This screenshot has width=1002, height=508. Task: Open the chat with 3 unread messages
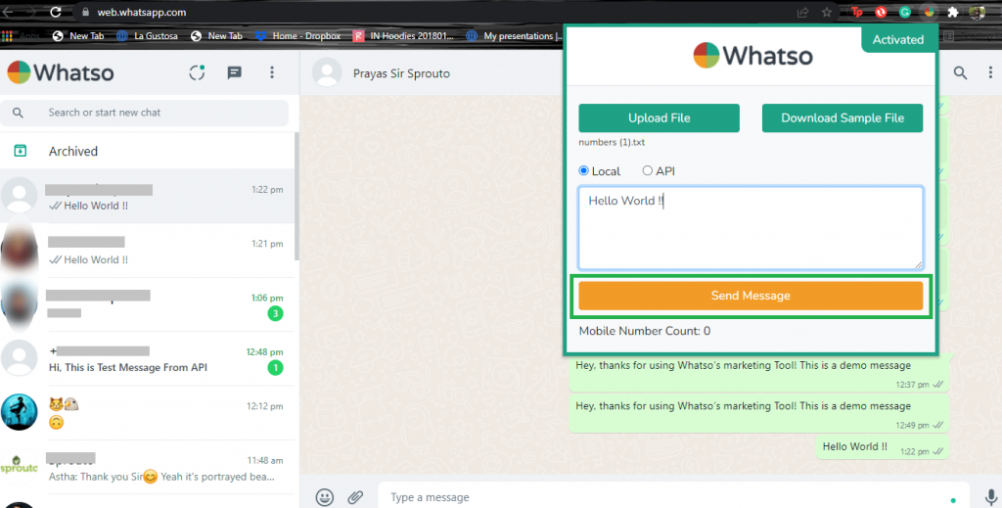point(148,304)
